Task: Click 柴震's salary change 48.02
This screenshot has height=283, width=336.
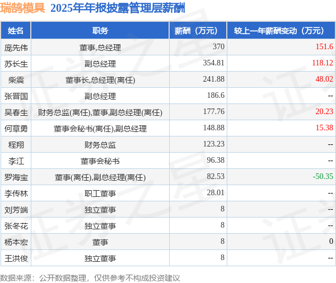Action: (324, 79)
